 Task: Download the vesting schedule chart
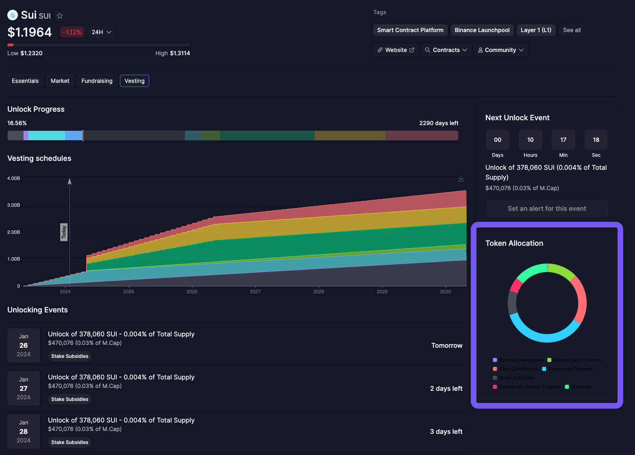point(461,178)
